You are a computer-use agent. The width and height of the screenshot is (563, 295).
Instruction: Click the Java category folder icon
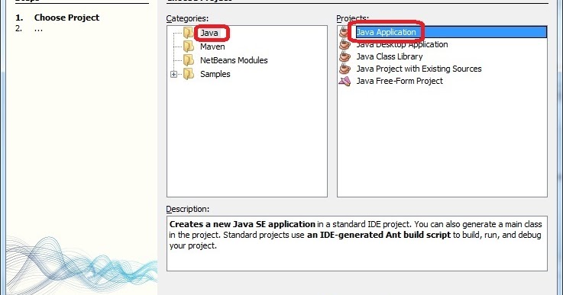coord(189,33)
